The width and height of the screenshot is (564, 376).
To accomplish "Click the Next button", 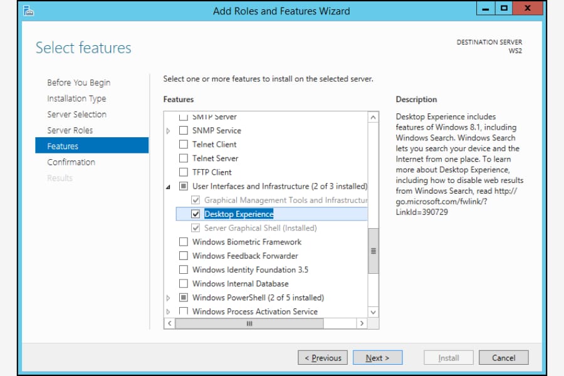I will point(378,358).
